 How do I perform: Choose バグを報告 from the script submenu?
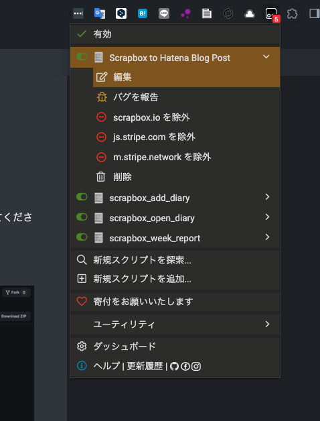pyautogui.click(x=186, y=97)
